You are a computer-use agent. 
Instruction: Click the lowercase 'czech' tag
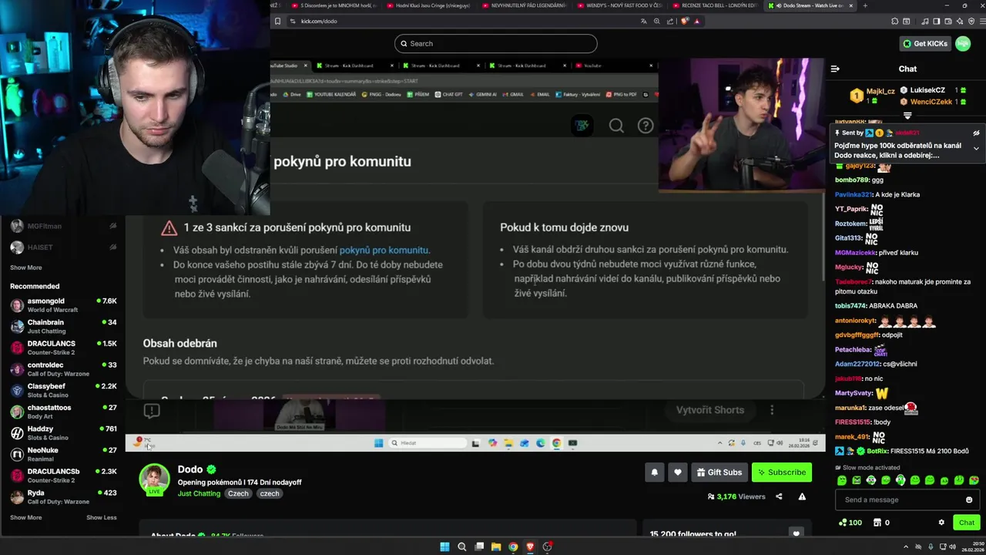click(270, 493)
